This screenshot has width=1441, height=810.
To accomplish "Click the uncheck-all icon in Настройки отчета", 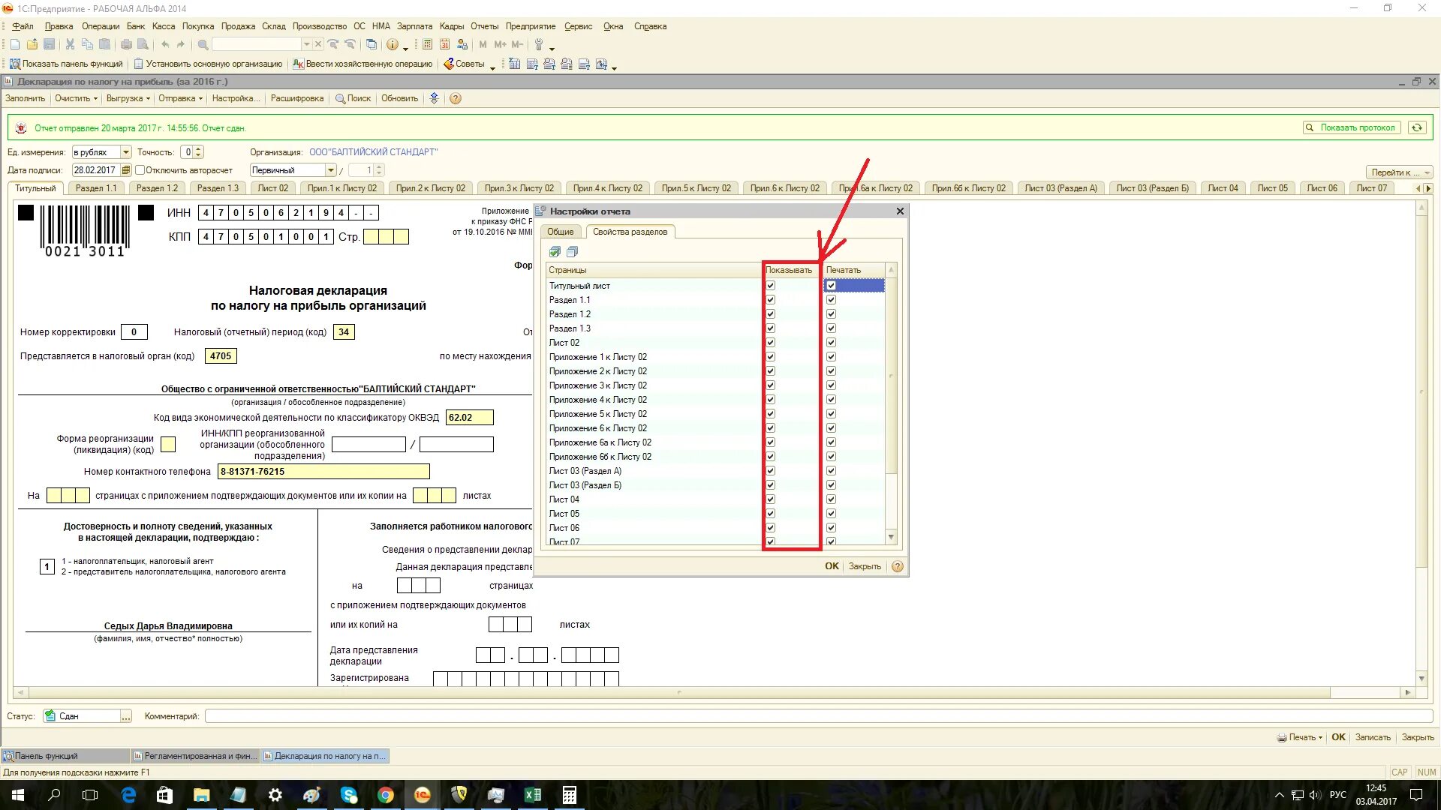I will [572, 252].
